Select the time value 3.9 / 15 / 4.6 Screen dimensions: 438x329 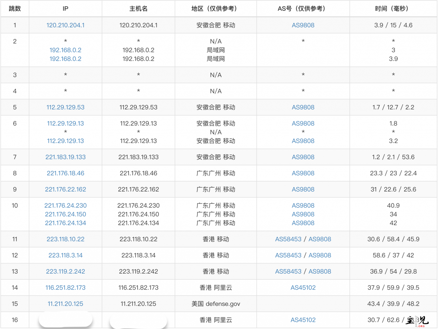393,25
